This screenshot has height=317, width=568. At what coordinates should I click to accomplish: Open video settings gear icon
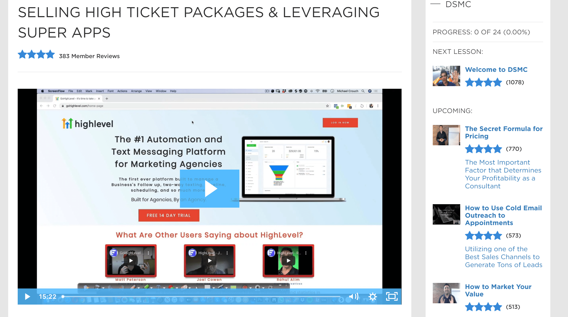373,297
